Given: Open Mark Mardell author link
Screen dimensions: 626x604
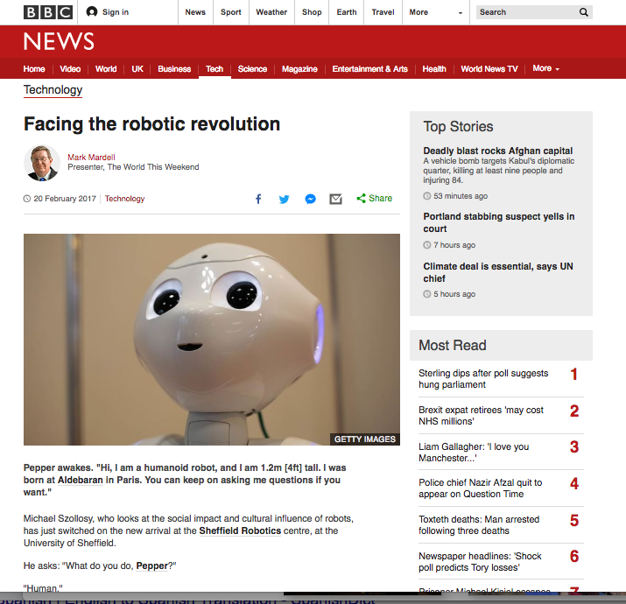Looking at the screenshot, I should (x=91, y=158).
